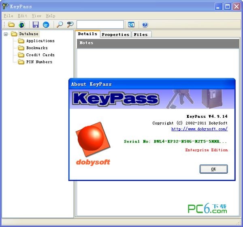Screen dimensions: 243x227
Task: Click the open folder toolbar icon
Action: (11, 24)
